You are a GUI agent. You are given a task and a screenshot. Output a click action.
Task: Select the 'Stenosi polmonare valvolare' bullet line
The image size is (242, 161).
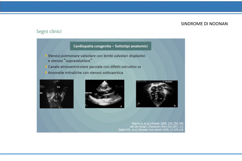(97, 56)
